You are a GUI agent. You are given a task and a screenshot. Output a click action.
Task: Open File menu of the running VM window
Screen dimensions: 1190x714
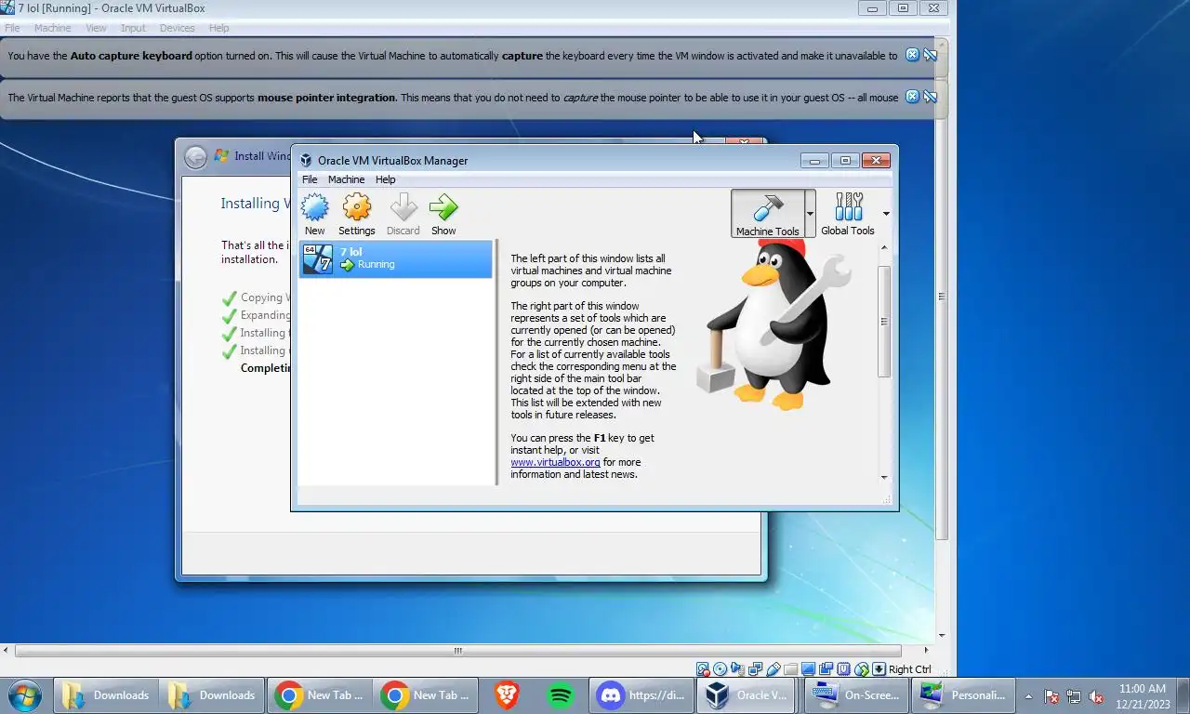pyautogui.click(x=12, y=28)
